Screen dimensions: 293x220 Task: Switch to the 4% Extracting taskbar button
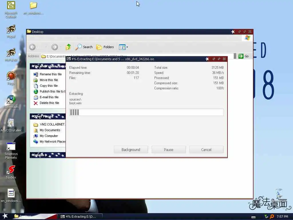(80, 217)
